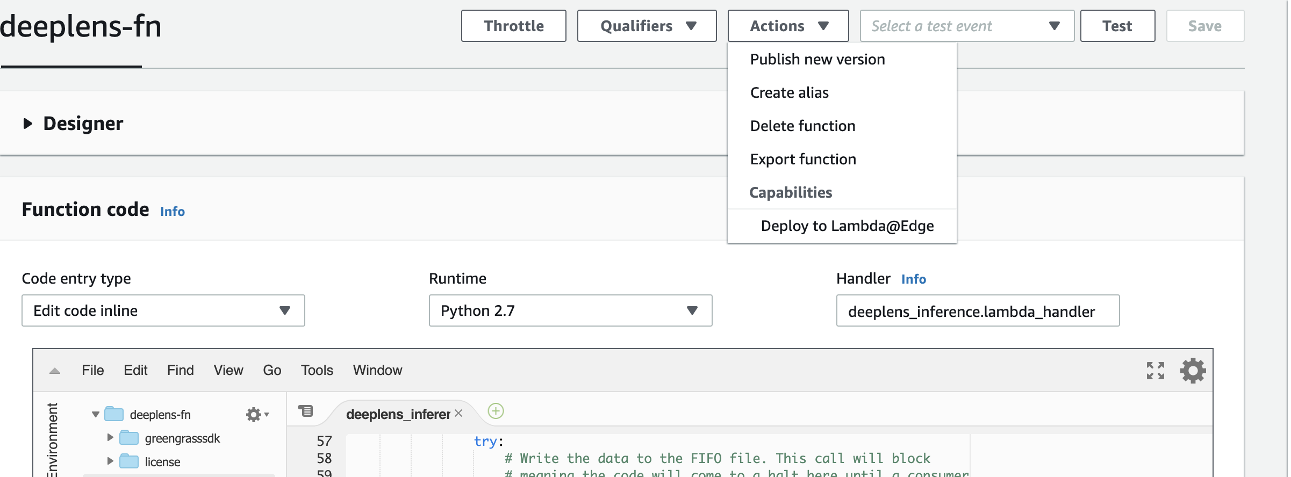Open the editor Go menu
The height and width of the screenshot is (477, 1291).
coord(272,370)
